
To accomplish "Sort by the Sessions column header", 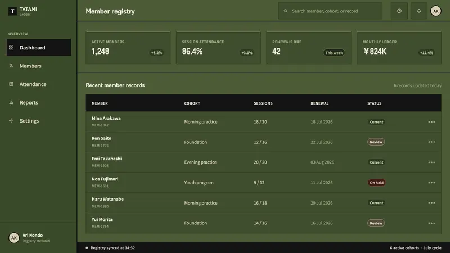I will (x=263, y=103).
